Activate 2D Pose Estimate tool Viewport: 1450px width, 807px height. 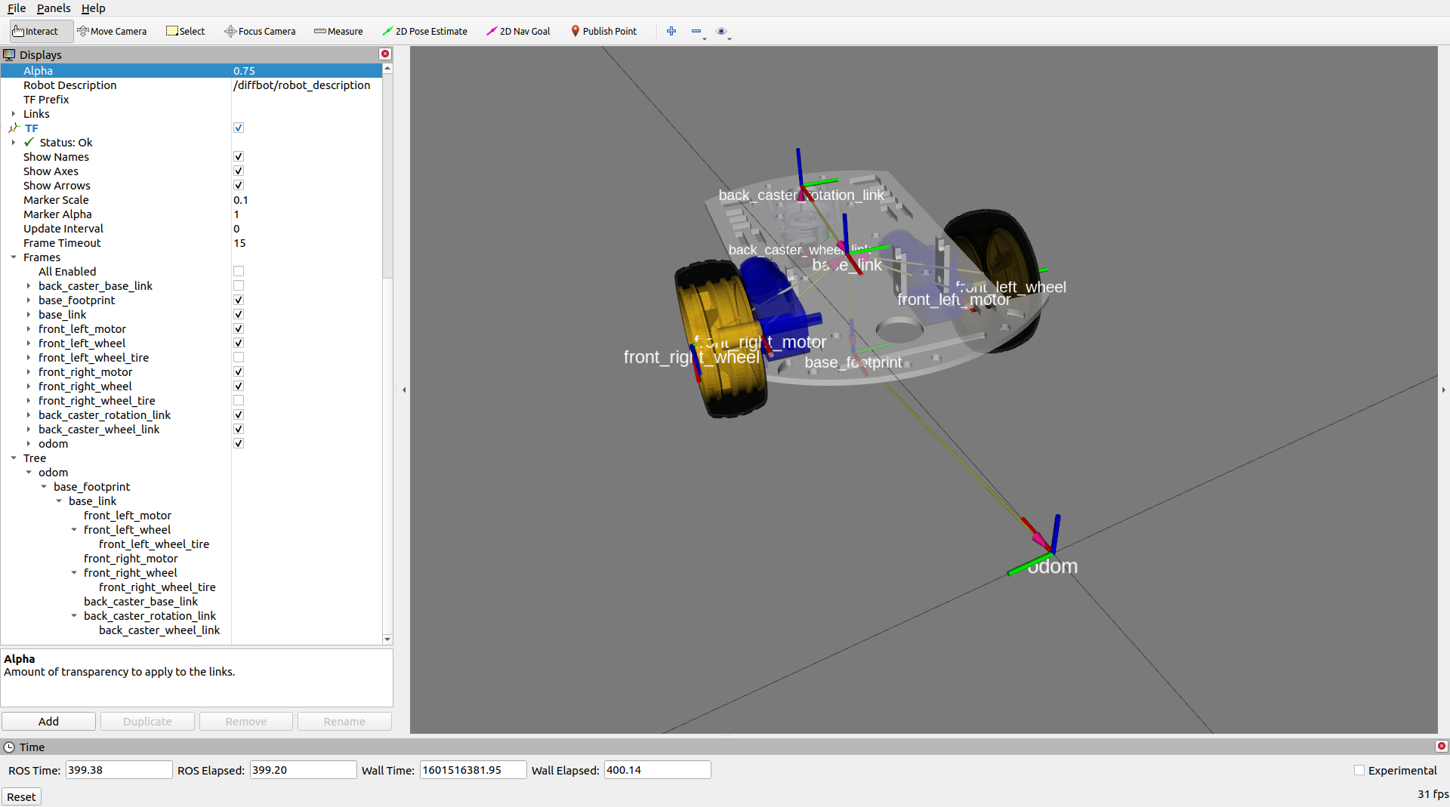(x=424, y=31)
